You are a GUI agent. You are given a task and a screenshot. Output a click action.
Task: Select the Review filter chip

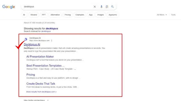click(x=34, y=15)
